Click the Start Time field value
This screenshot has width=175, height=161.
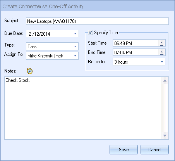click(123, 43)
